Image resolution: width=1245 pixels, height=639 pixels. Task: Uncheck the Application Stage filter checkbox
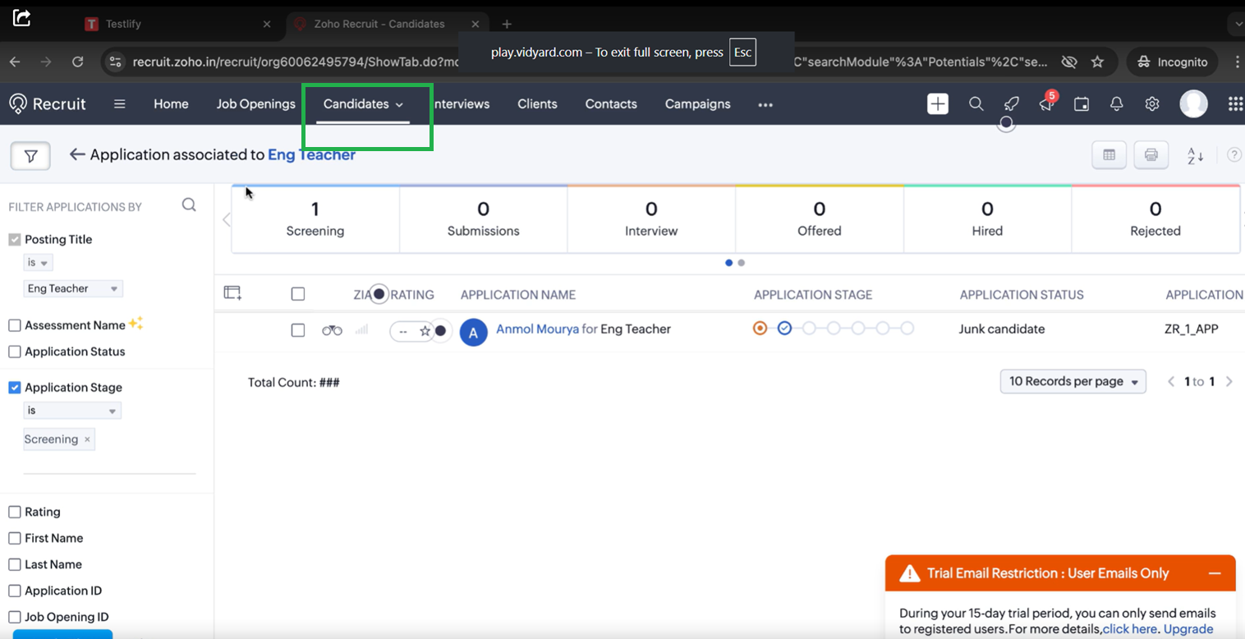point(15,388)
